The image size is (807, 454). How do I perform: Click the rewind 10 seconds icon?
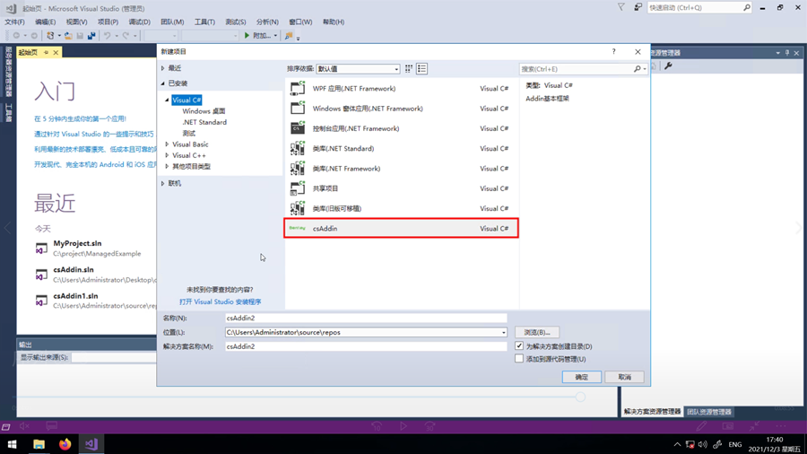(x=377, y=425)
